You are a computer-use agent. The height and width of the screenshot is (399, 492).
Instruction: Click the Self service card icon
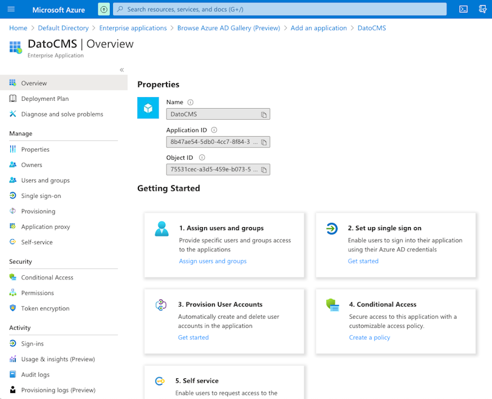pos(160,381)
